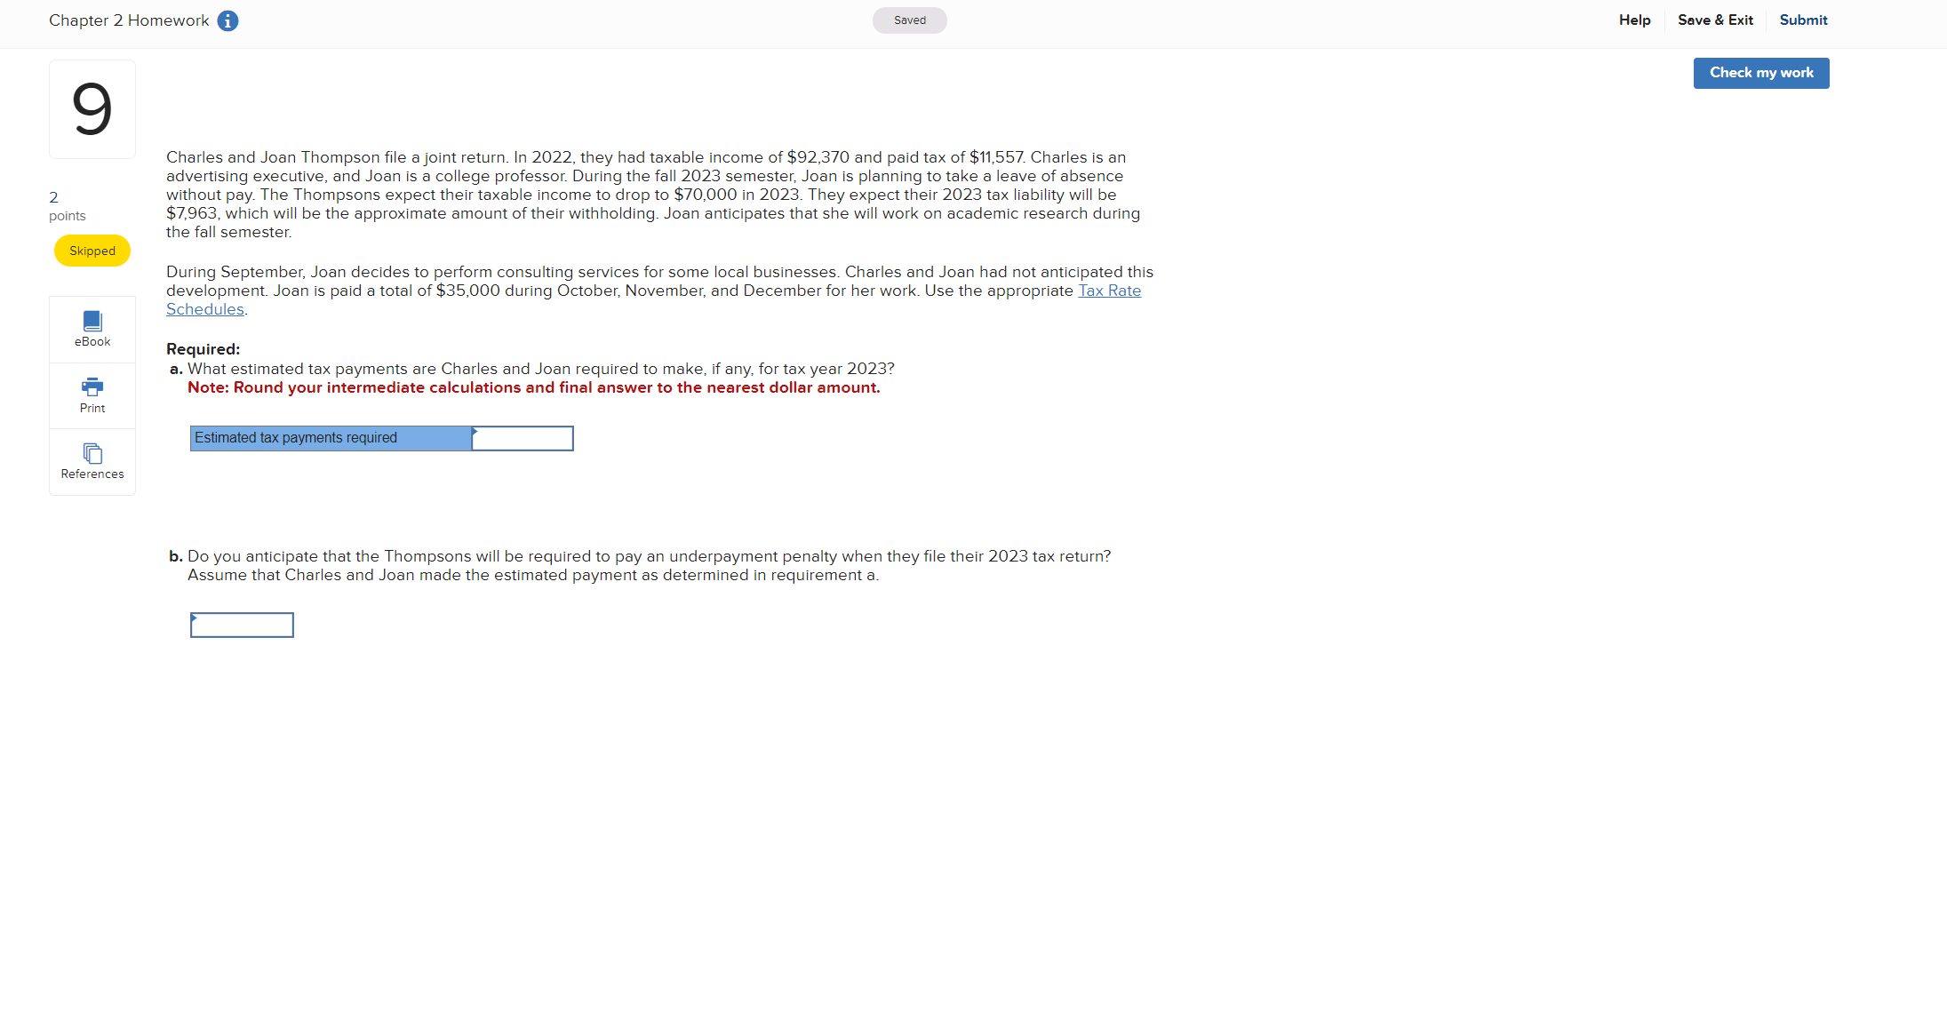Click the Chapter 2 Homework info icon

click(227, 20)
